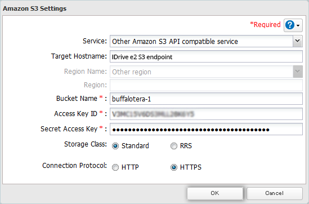The height and width of the screenshot is (204, 309).
Task: Dismiss the dialog with Cancel
Action: pos(275,193)
